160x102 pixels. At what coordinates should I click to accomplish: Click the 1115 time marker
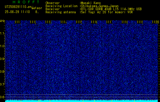(x=79, y=22)
